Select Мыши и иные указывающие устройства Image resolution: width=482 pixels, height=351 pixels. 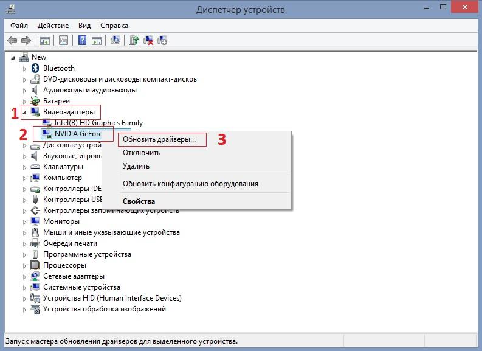[111, 232]
